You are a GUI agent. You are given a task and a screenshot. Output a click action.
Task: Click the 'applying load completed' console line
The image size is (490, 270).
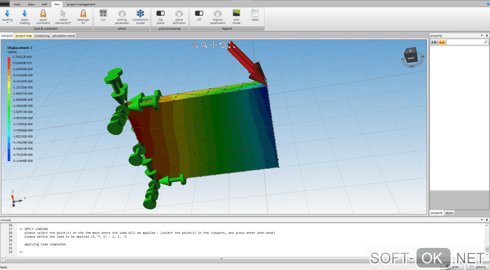pyautogui.click(x=45, y=245)
